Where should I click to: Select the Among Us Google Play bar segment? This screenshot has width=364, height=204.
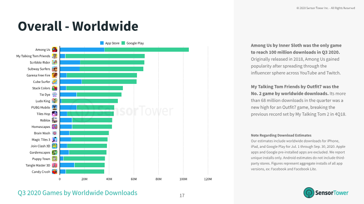(x=147, y=49)
